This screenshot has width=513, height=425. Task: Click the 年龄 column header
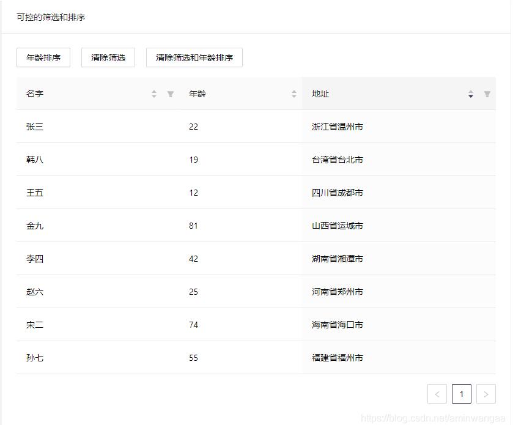pyautogui.click(x=197, y=94)
